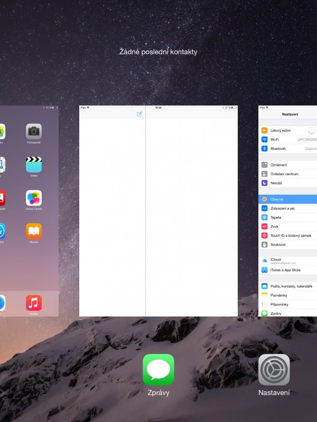Click the Zobrazení a jas AA icon
This screenshot has height=422, width=317.
coord(265,208)
